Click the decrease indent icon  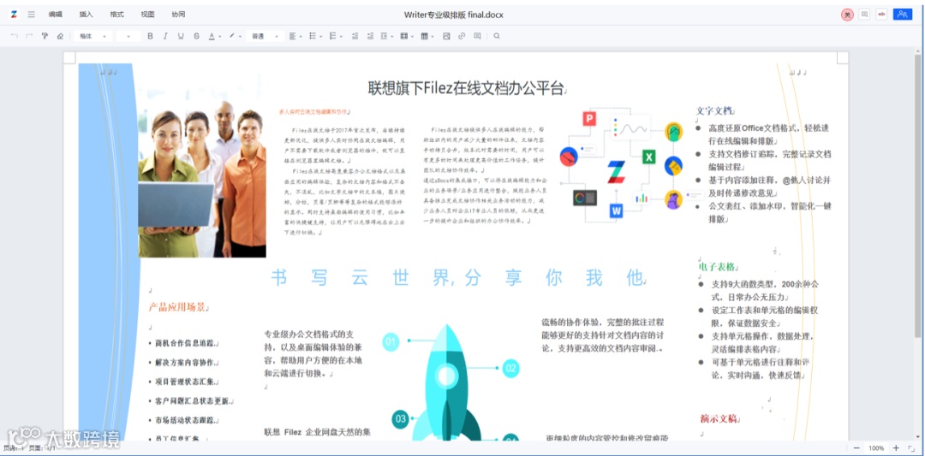pyautogui.click(x=355, y=36)
